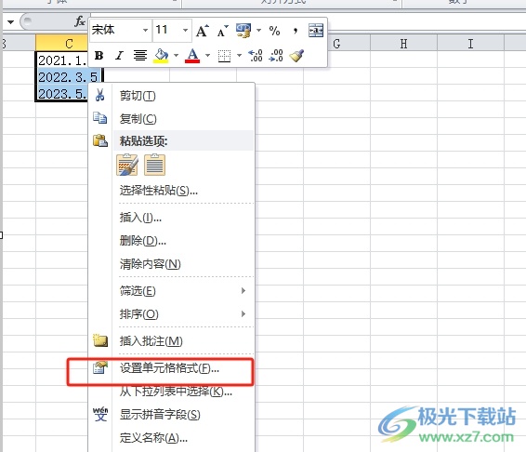This screenshot has height=452, width=526.
Task: Click accounting number format icon
Action: (x=243, y=31)
